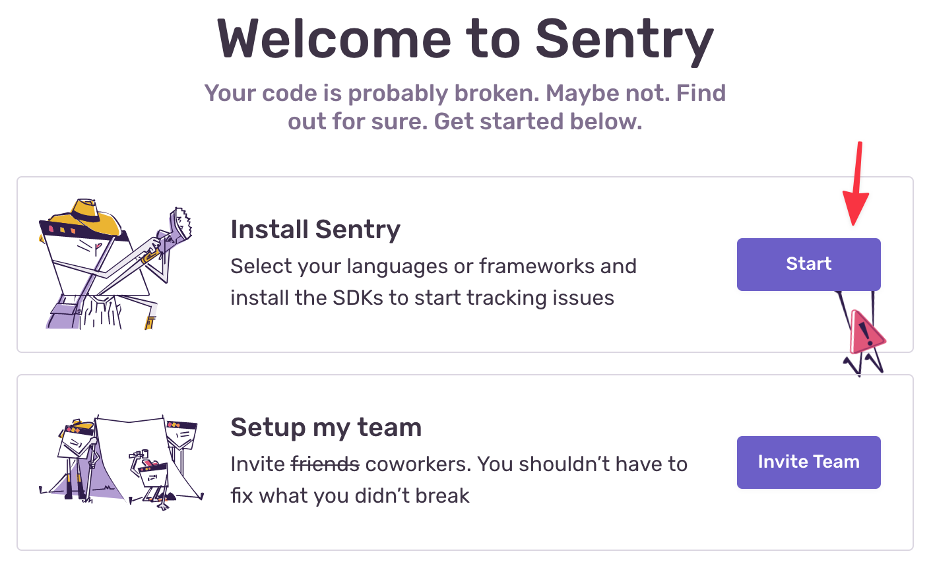The width and height of the screenshot is (933, 570).
Task: Click the red arrow pointing at Start
Action: pyautogui.click(x=856, y=183)
